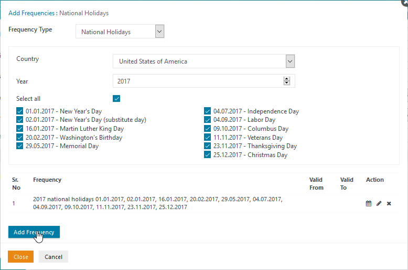Click the orange Close button
Screen dimensions: 408x270
pyautogui.click(x=20, y=257)
